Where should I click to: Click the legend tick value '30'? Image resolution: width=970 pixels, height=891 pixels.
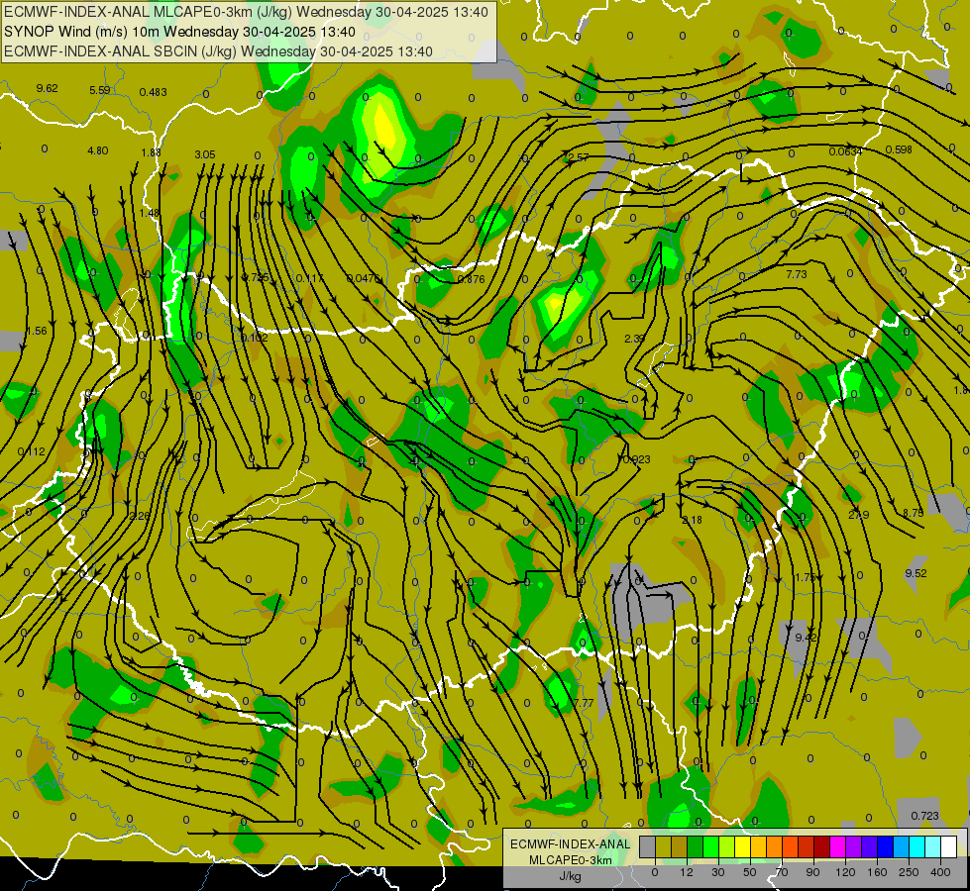(718, 872)
